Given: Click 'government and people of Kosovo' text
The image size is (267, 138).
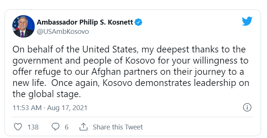Looking at the screenshot, I should (x=84, y=61).
